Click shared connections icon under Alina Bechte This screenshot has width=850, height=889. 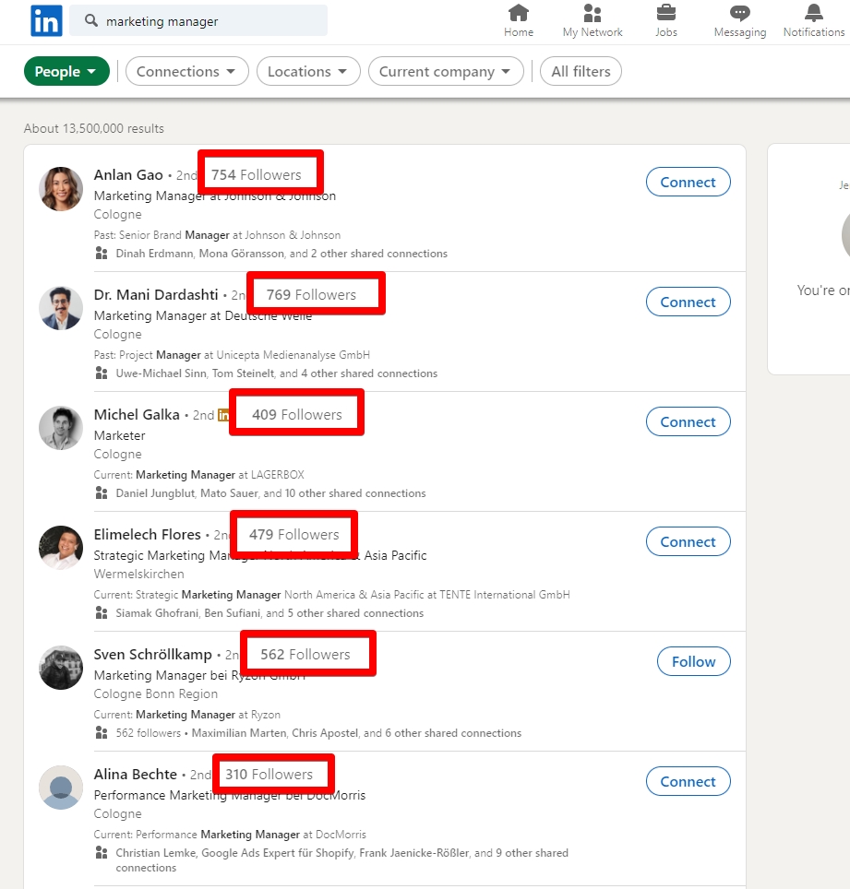coord(102,853)
